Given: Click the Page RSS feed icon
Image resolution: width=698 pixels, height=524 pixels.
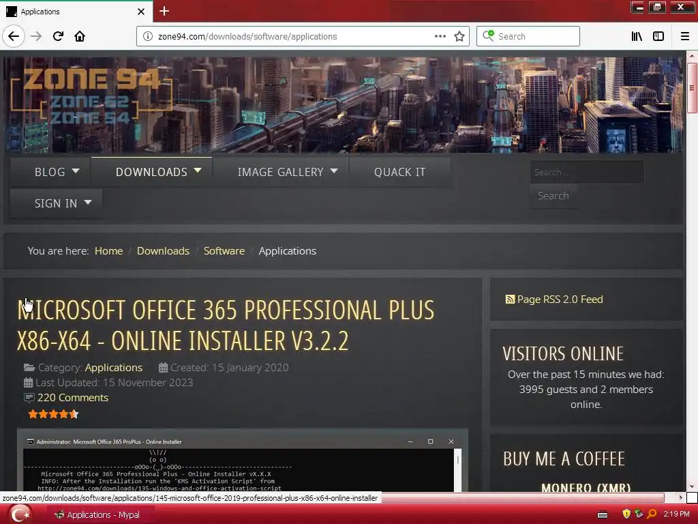Looking at the screenshot, I should [x=510, y=300].
